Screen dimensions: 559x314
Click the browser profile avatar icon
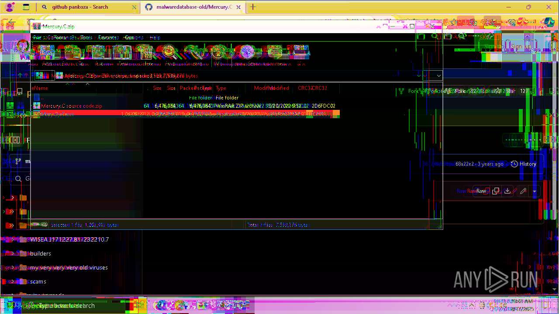click(x=9, y=7)
